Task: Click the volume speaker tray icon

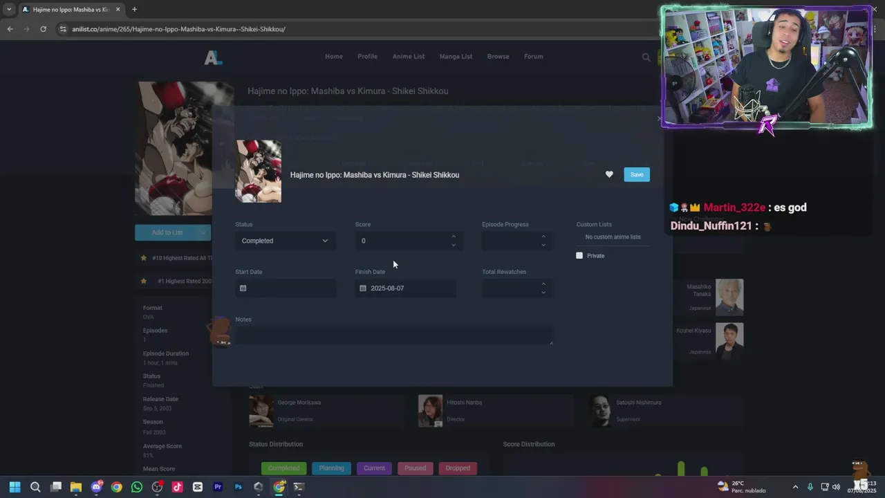Action: click(836, 487)
